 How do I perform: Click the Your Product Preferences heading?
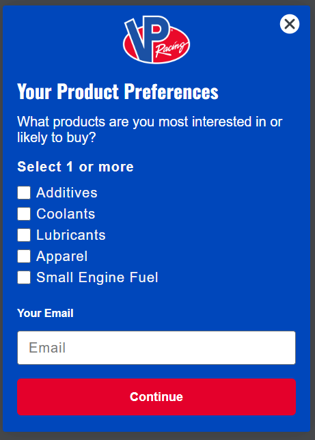click(118, 92)
